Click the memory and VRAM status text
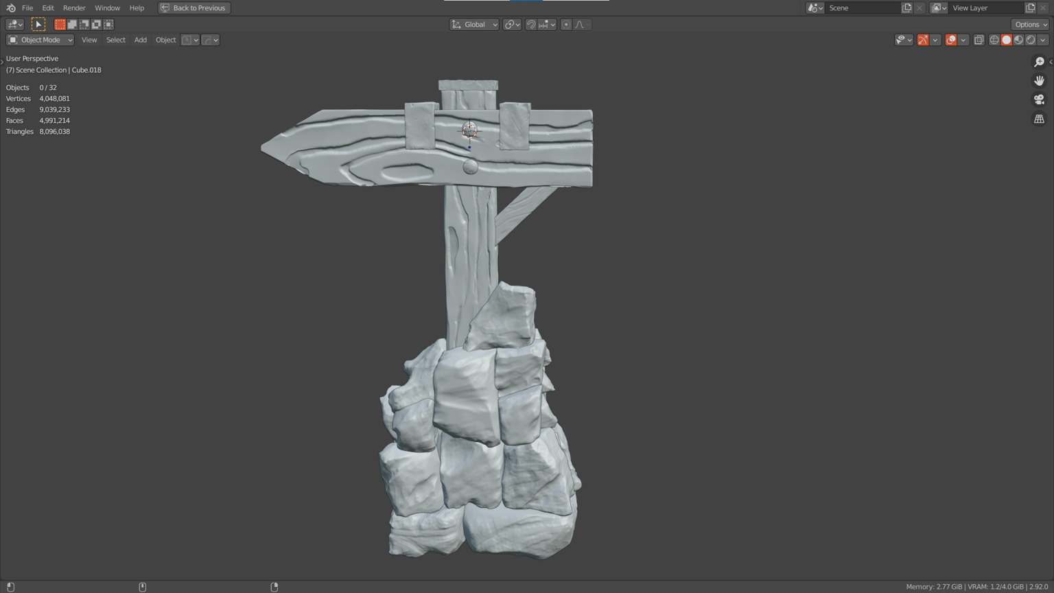This screenshot has height=593, width=1054. 977,587
